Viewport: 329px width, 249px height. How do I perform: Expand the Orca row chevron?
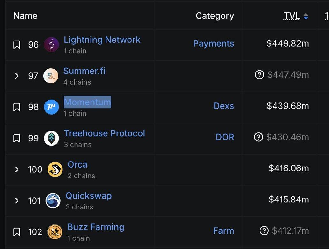pos(17,169)
